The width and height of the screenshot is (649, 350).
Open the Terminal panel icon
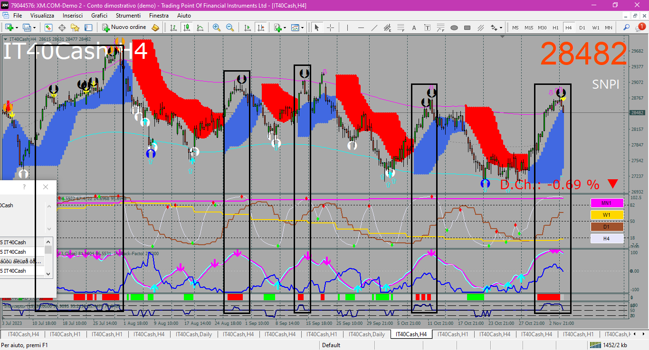[x=88, y=28]
